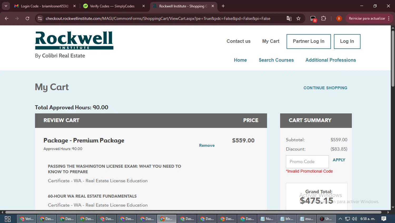Open the extension icon with red 3 badge
Screen dimensions: 395x223
(x=313, y=19)
